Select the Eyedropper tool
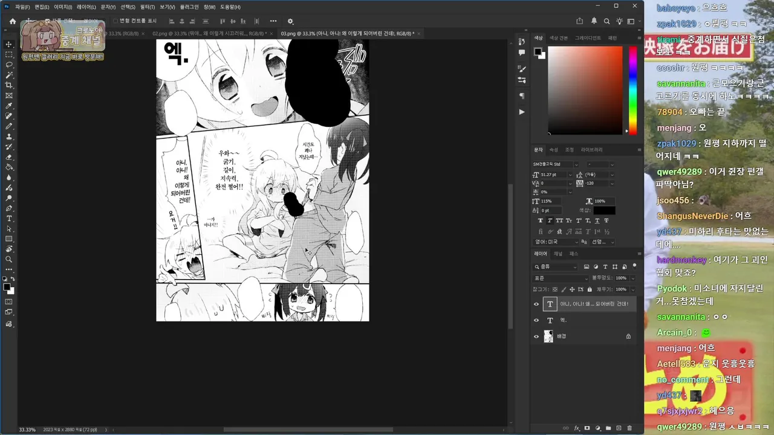 [9, 106]
